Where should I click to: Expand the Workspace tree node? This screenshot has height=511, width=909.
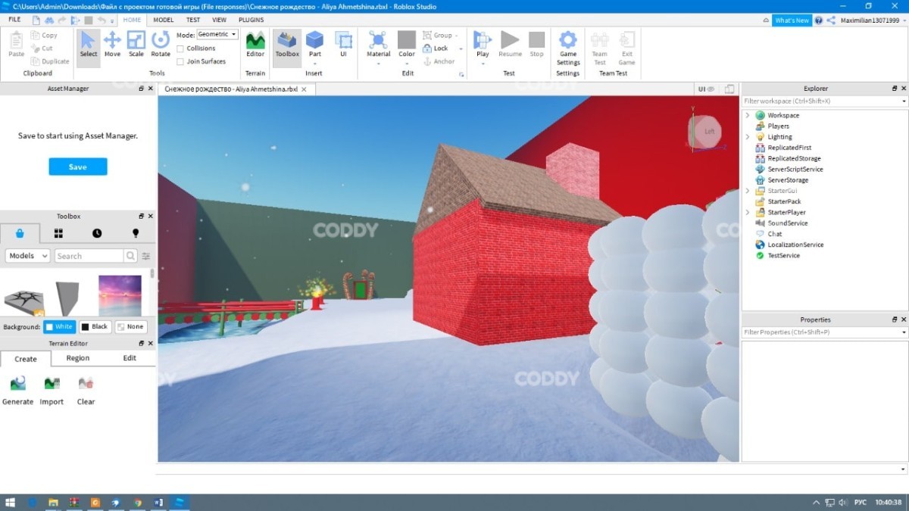[748, 116]
